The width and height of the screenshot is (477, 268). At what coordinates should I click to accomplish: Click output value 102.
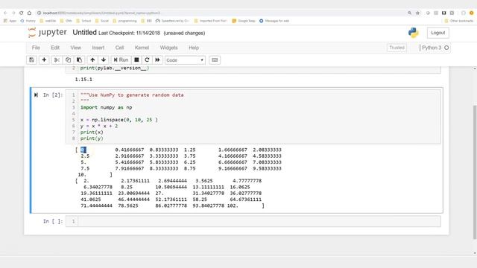tap(233, 205)
